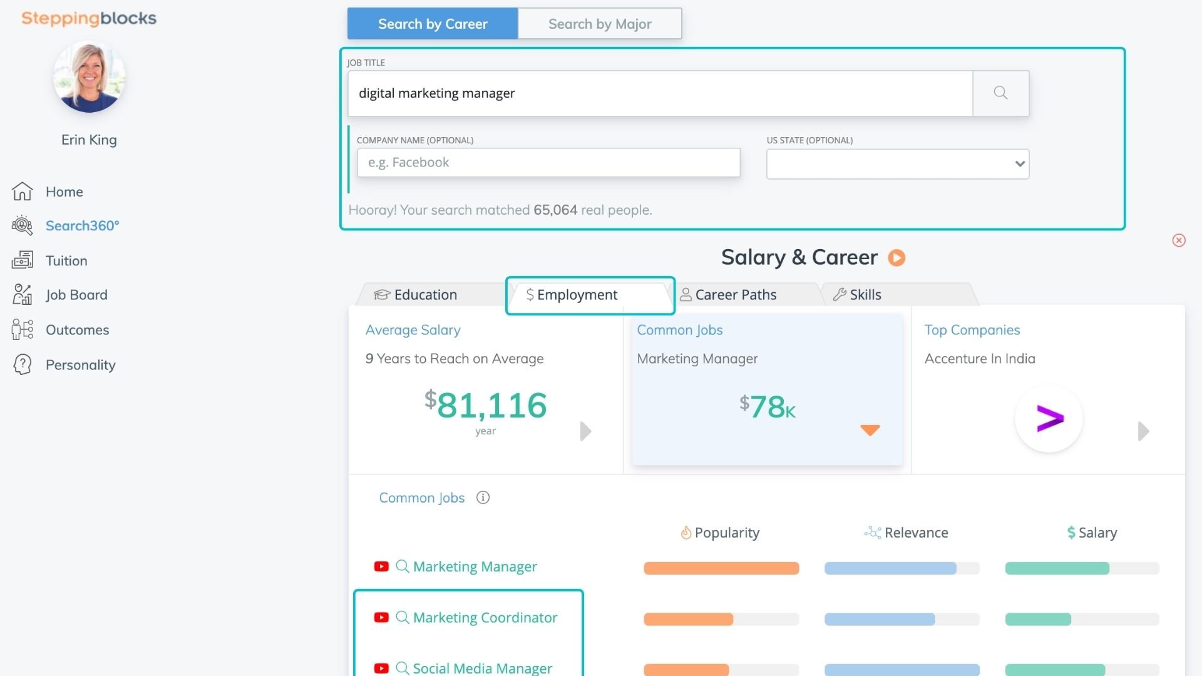
Task: Sort by Salary column header
Action: 1092,533
